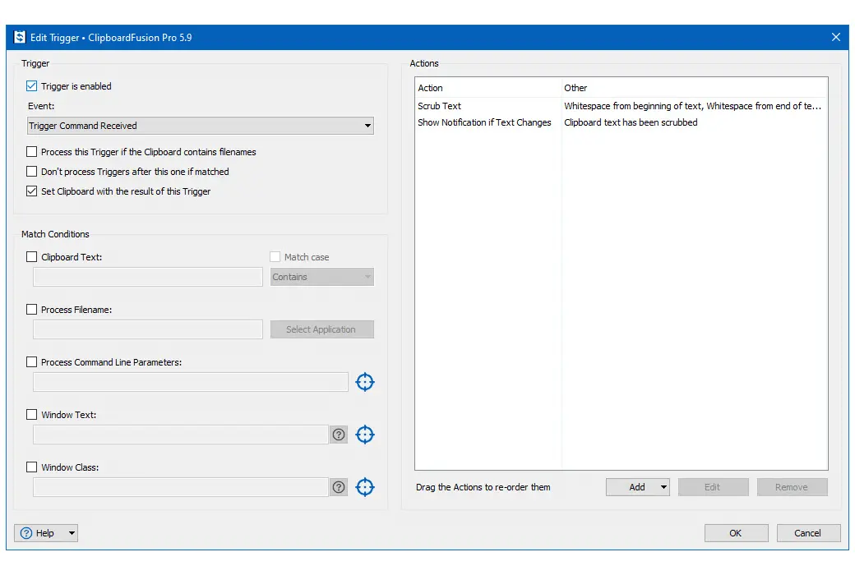Click the OK button
855x575 pixels.
pyautogui.click(x=736, y=533)
